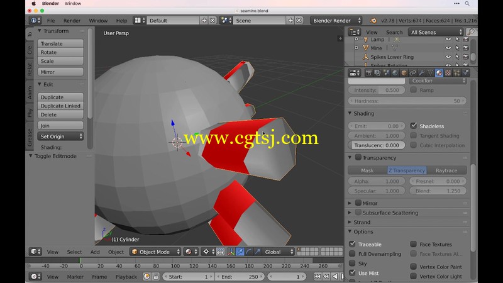Click the Duplicate Linked button

60,106
